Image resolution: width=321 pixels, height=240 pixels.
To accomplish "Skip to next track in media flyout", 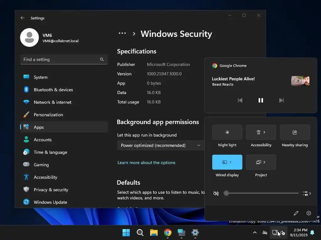I will (x=282, y=100).
